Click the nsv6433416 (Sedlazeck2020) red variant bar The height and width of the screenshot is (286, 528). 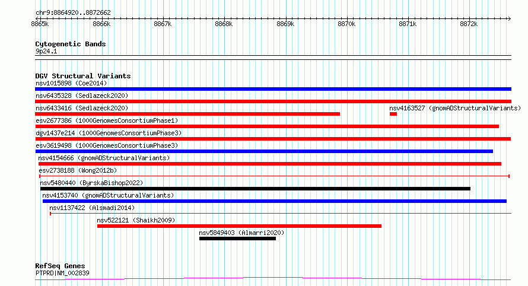(187, 114)
